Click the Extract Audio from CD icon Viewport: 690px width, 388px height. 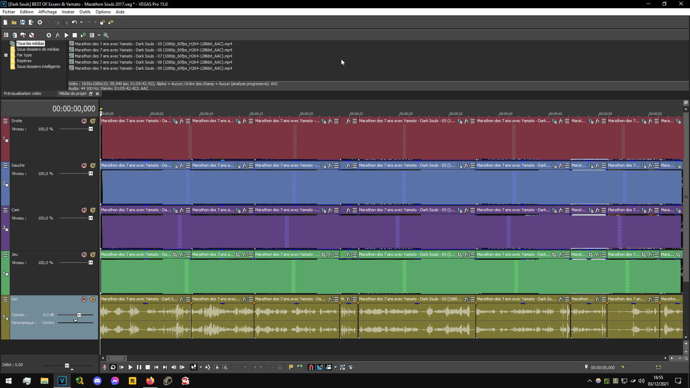(x=32, y=35)
